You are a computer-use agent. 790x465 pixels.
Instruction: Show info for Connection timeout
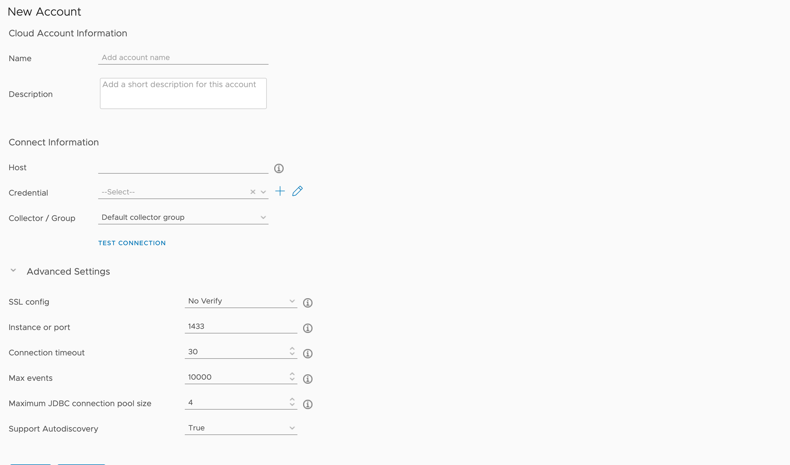click(308, 353)
